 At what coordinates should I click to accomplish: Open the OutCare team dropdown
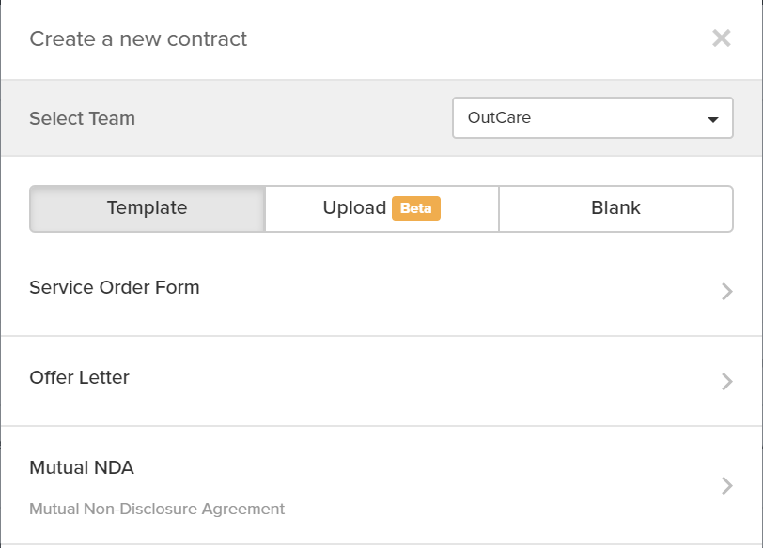pos(592,118)
